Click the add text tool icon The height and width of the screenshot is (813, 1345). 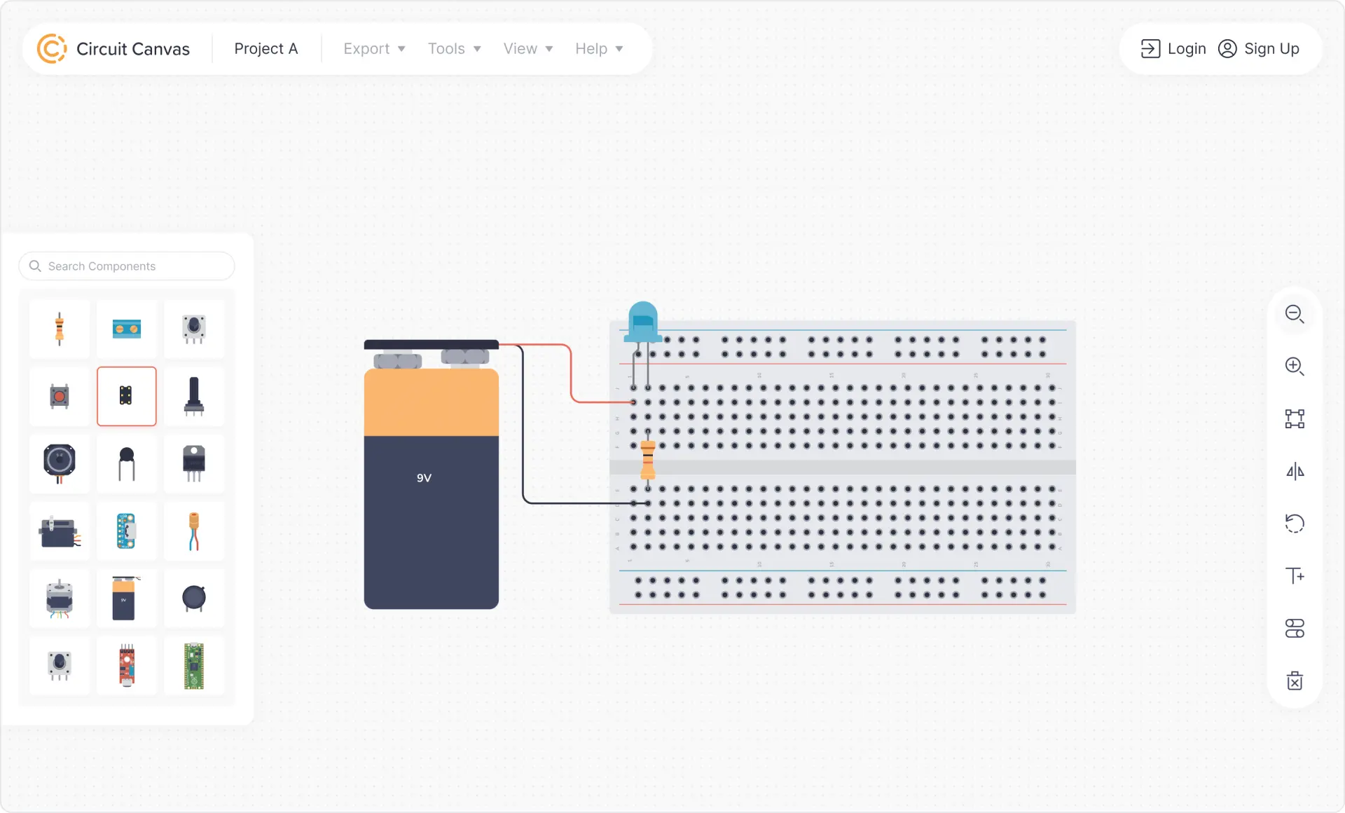(1294, 576)
